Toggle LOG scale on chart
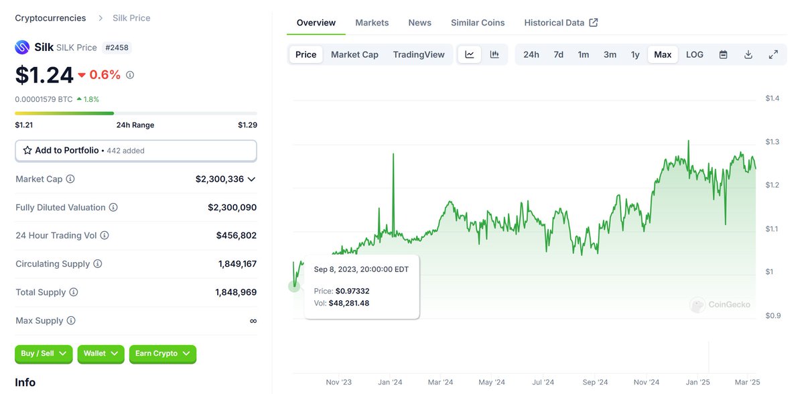The image size is (804, 394). [x=695, y=54]
